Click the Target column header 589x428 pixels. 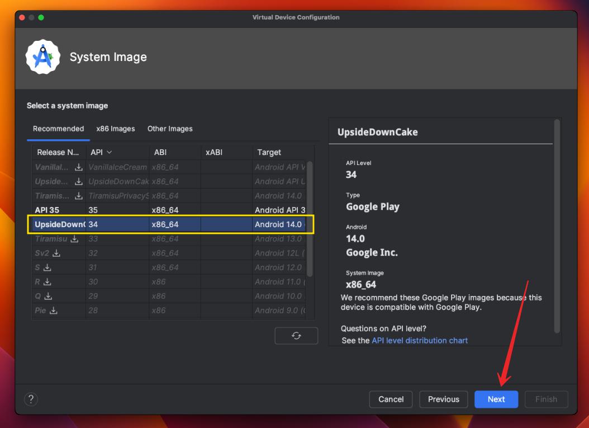point(283,152)
